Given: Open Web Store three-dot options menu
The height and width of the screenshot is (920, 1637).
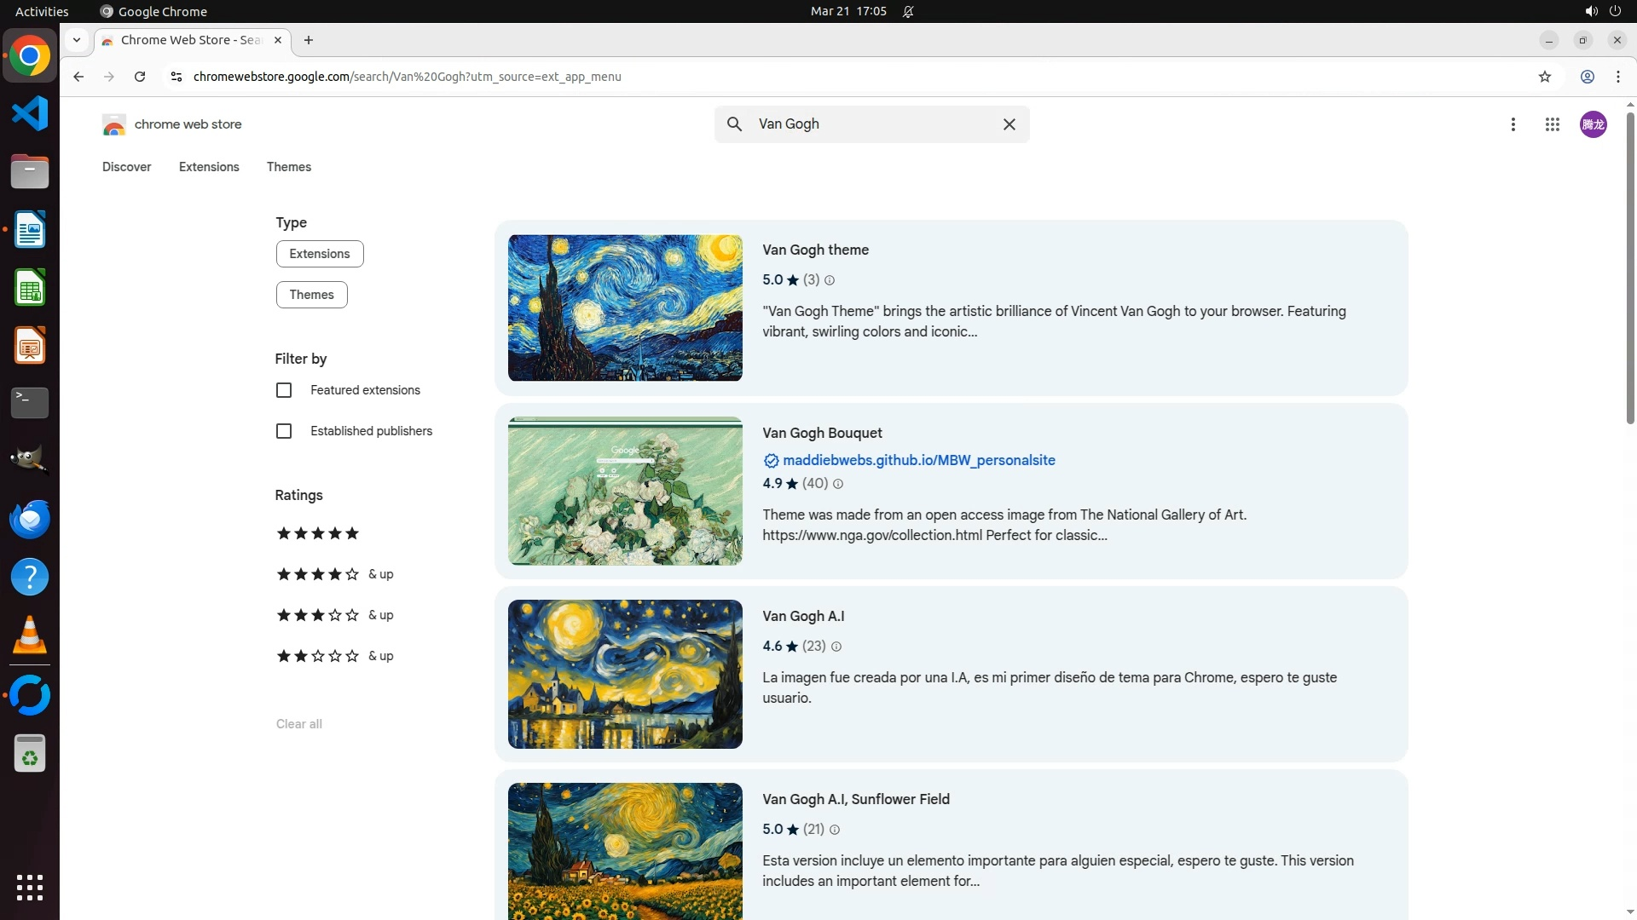Looking at the screenshot, I should [1513, 124].
